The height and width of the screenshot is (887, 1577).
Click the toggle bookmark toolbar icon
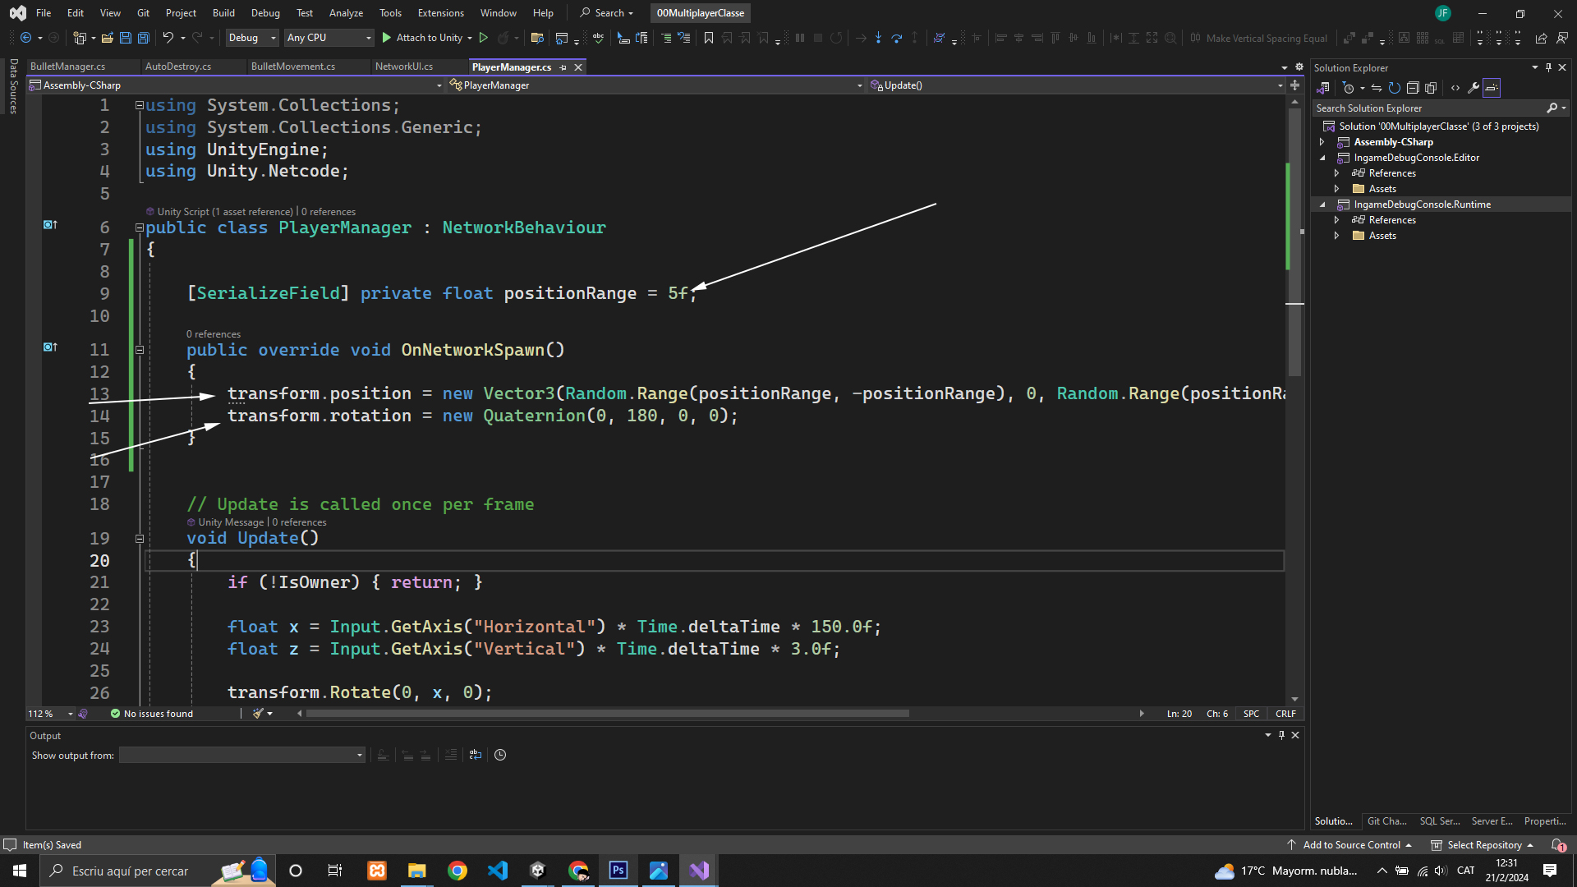708,38
